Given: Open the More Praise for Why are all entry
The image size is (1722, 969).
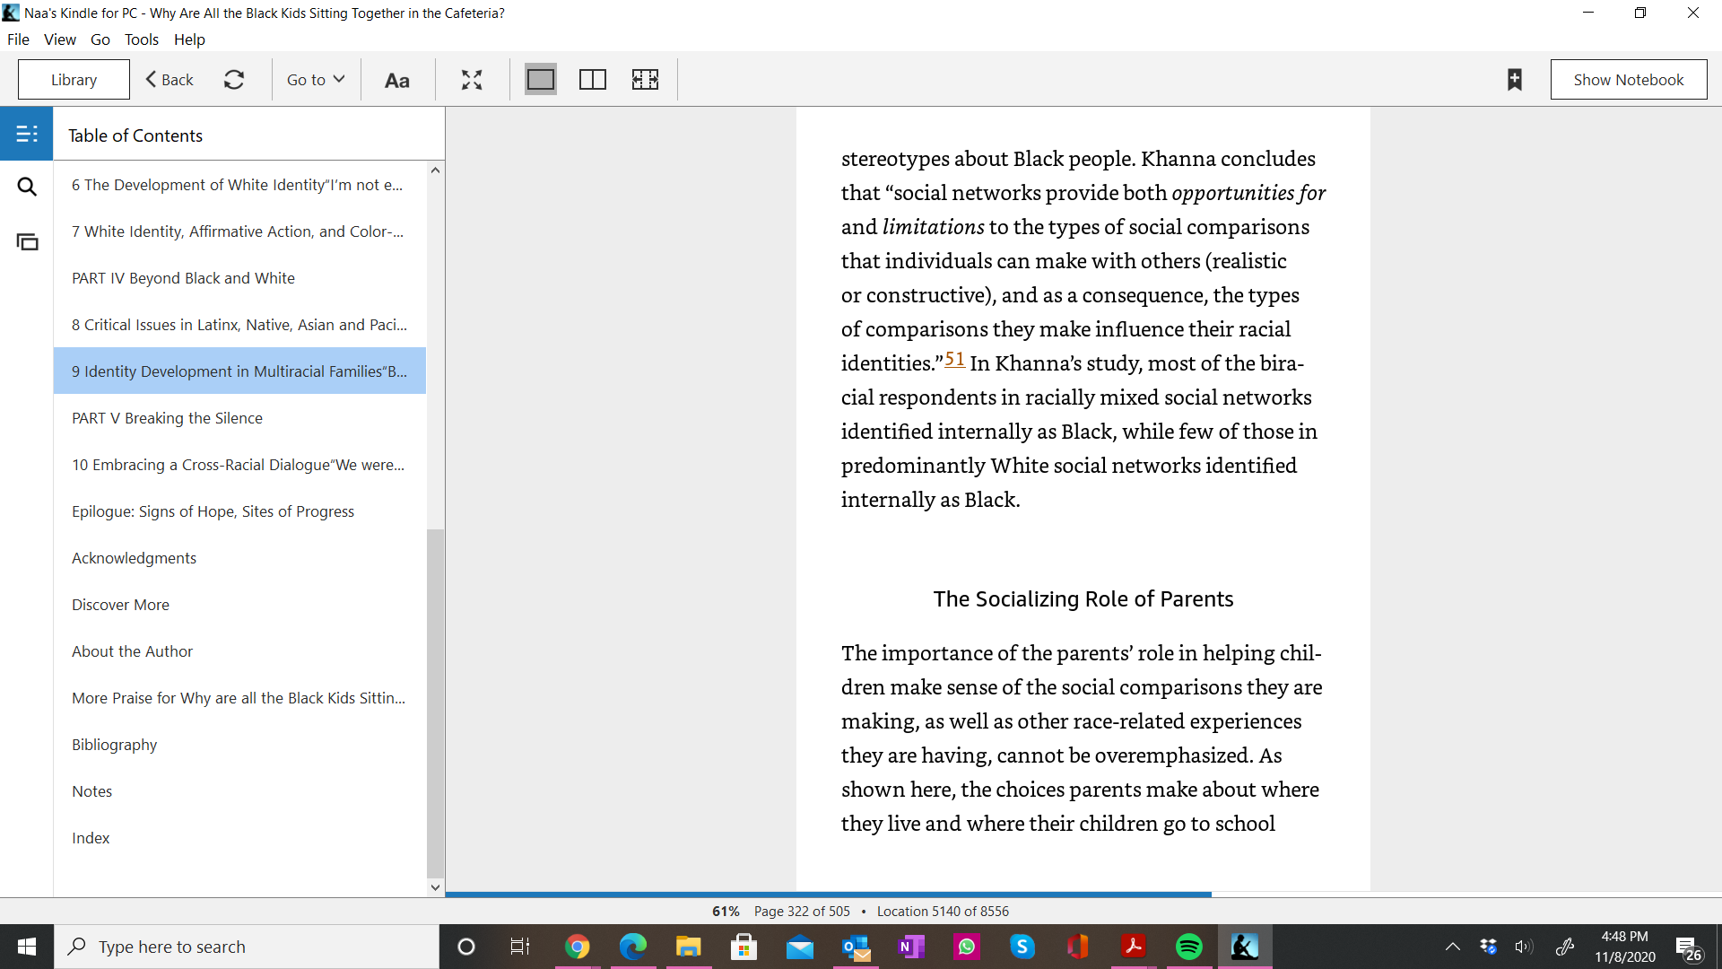Looking at the screenshot, I should (239, 698).
